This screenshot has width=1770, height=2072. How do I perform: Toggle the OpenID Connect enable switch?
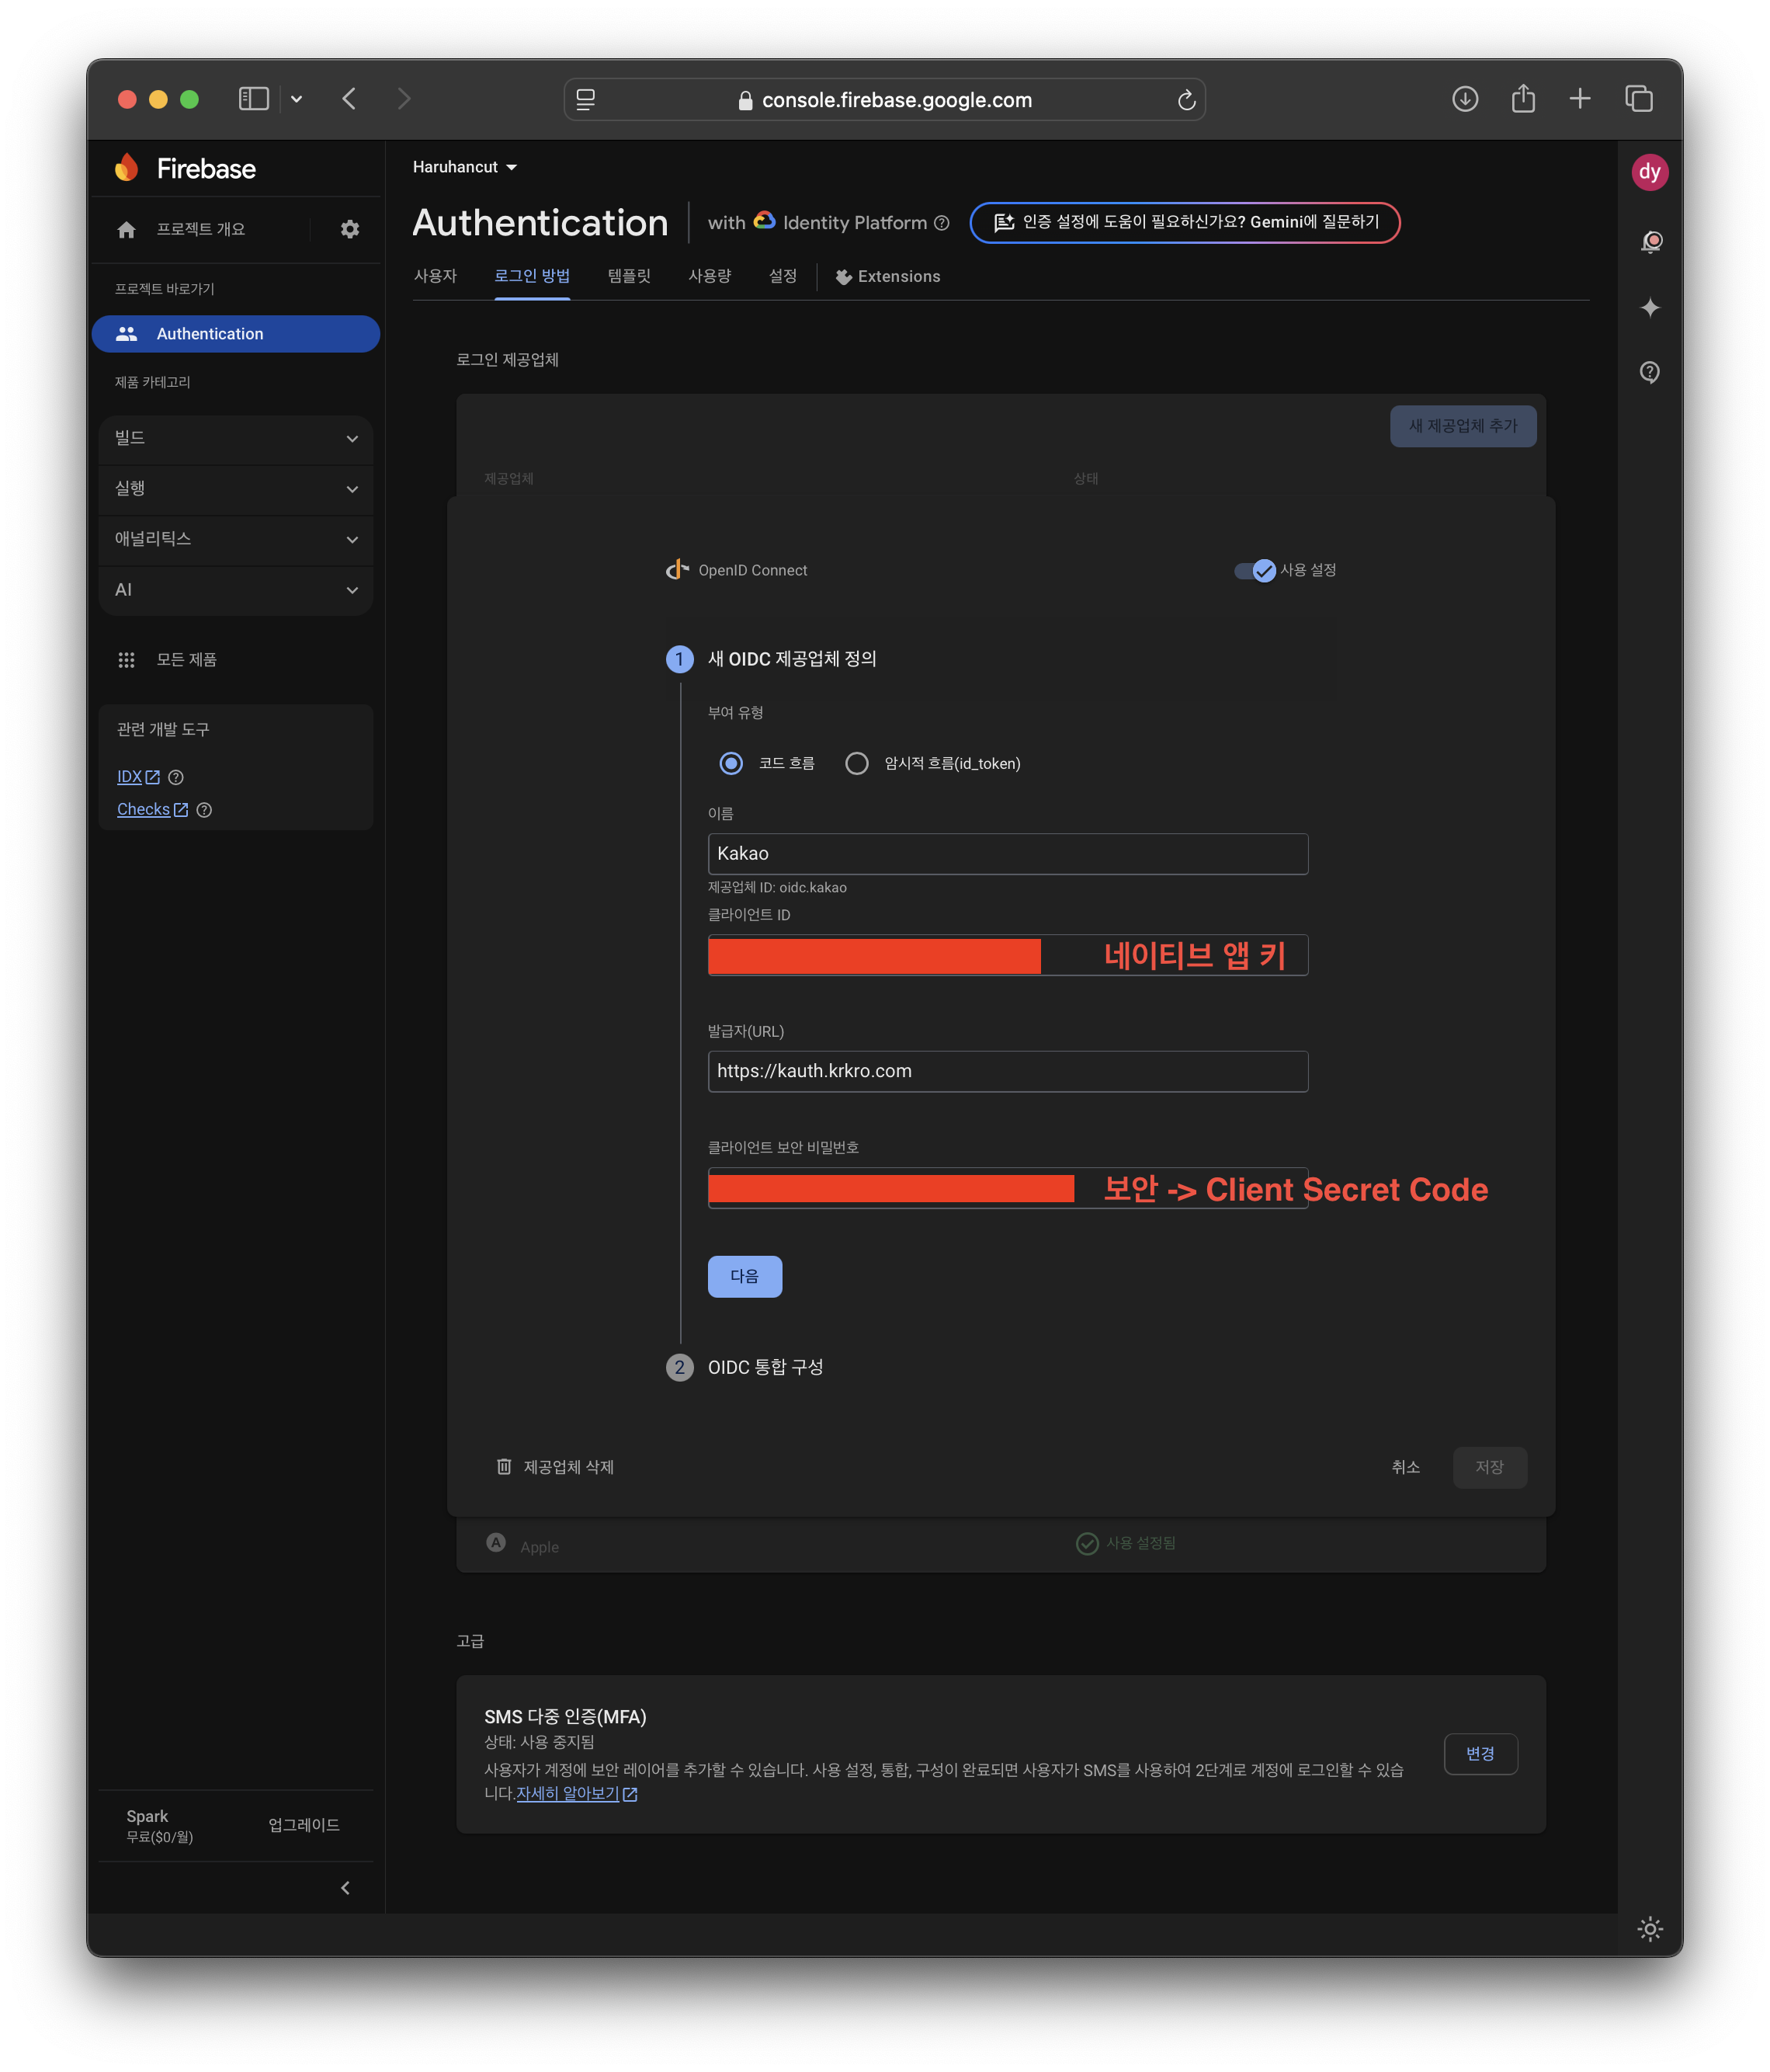pyautogui.click(x=1255, y=570)
